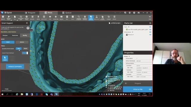Open the Modify tab in Smart Support
The image size is (191, 107).
click(x=25, y=35)
